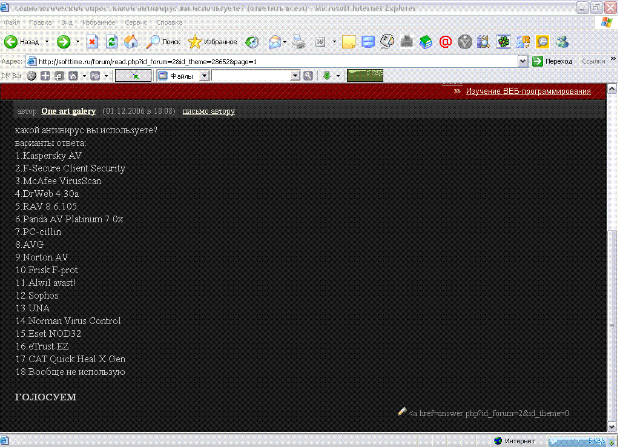Open Избранное favorites with the star icon
Image resolution: width=620 pixels, height=447 pixels.
point(194,42)
